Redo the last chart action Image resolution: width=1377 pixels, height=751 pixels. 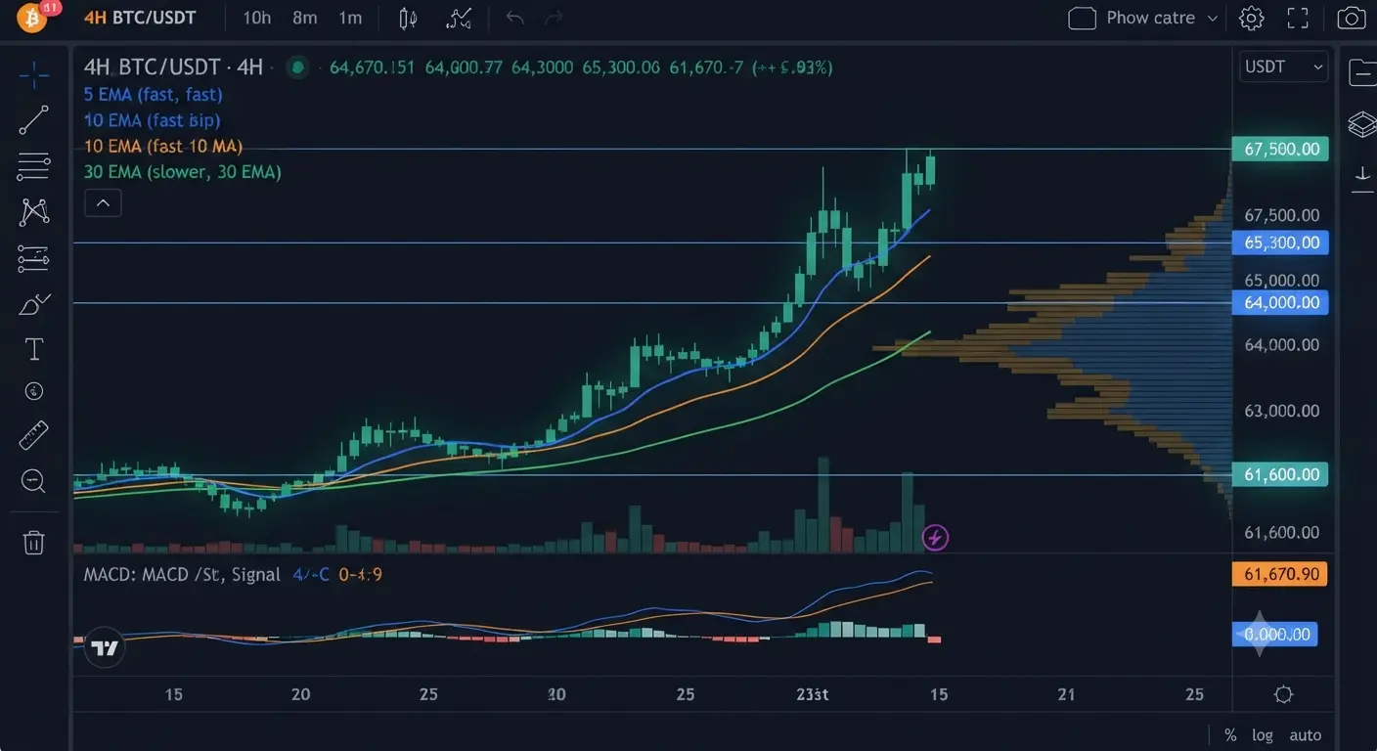click(554, 18)
